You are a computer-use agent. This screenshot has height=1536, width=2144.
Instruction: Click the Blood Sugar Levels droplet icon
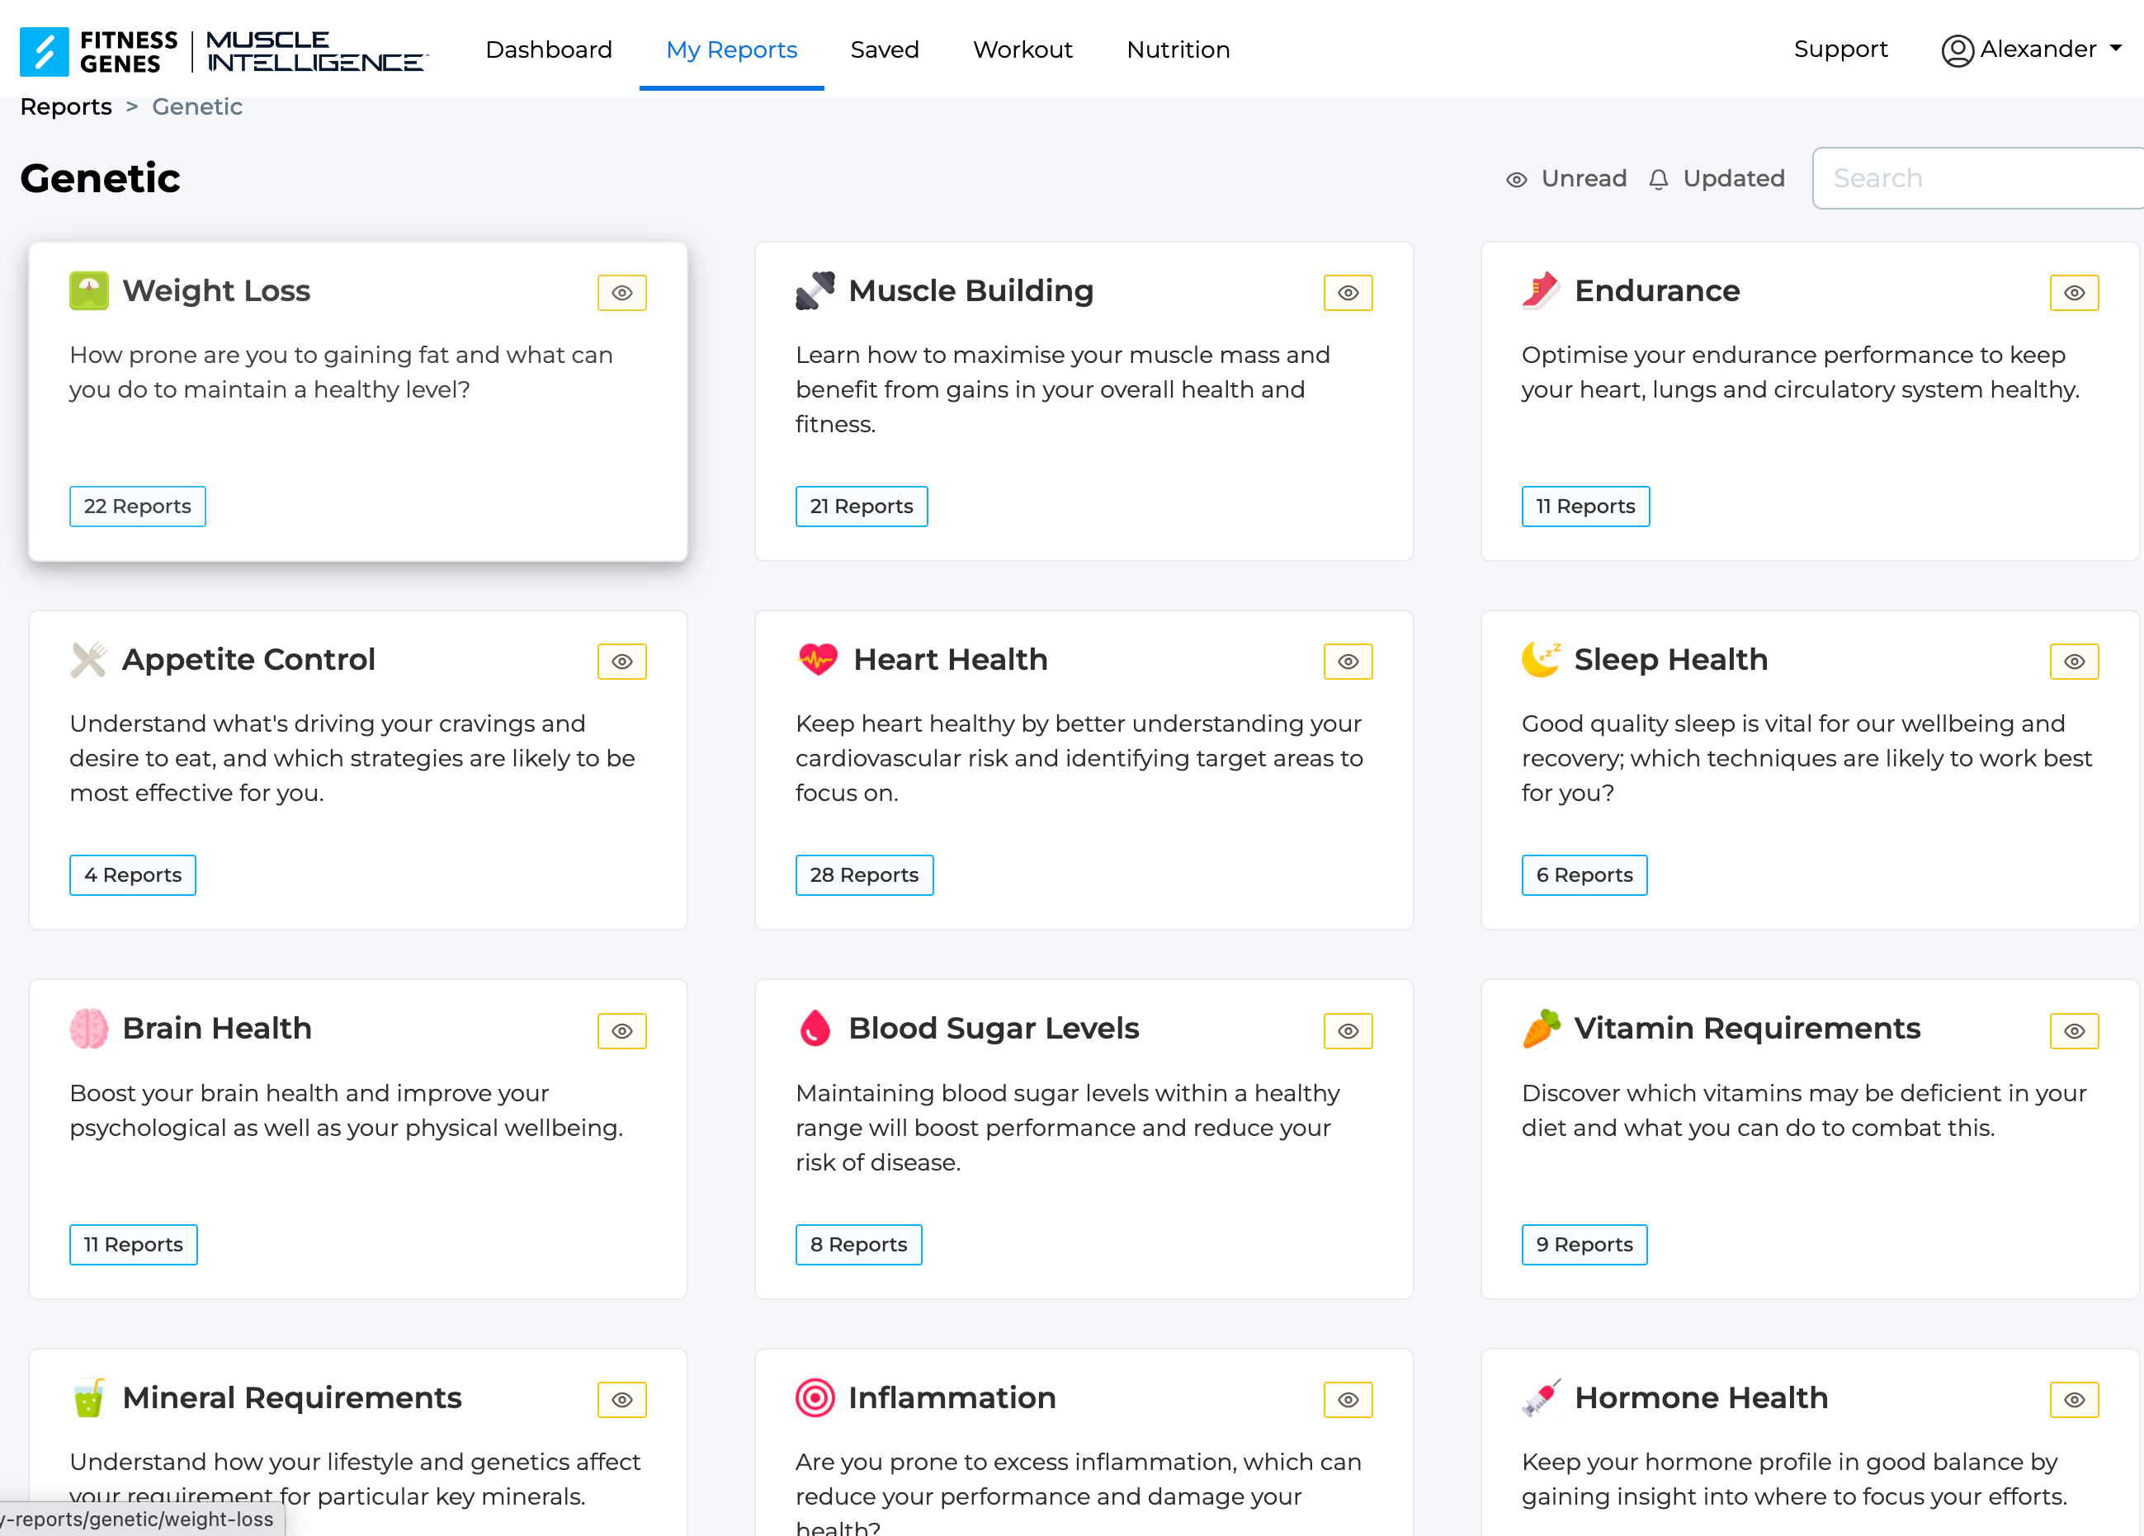point(815,1029)
